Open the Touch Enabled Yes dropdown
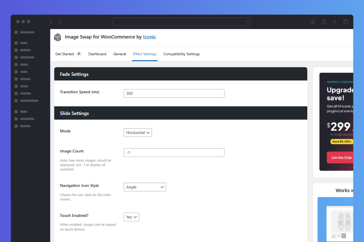The image size is (364, 242). (x=131, y=217)
